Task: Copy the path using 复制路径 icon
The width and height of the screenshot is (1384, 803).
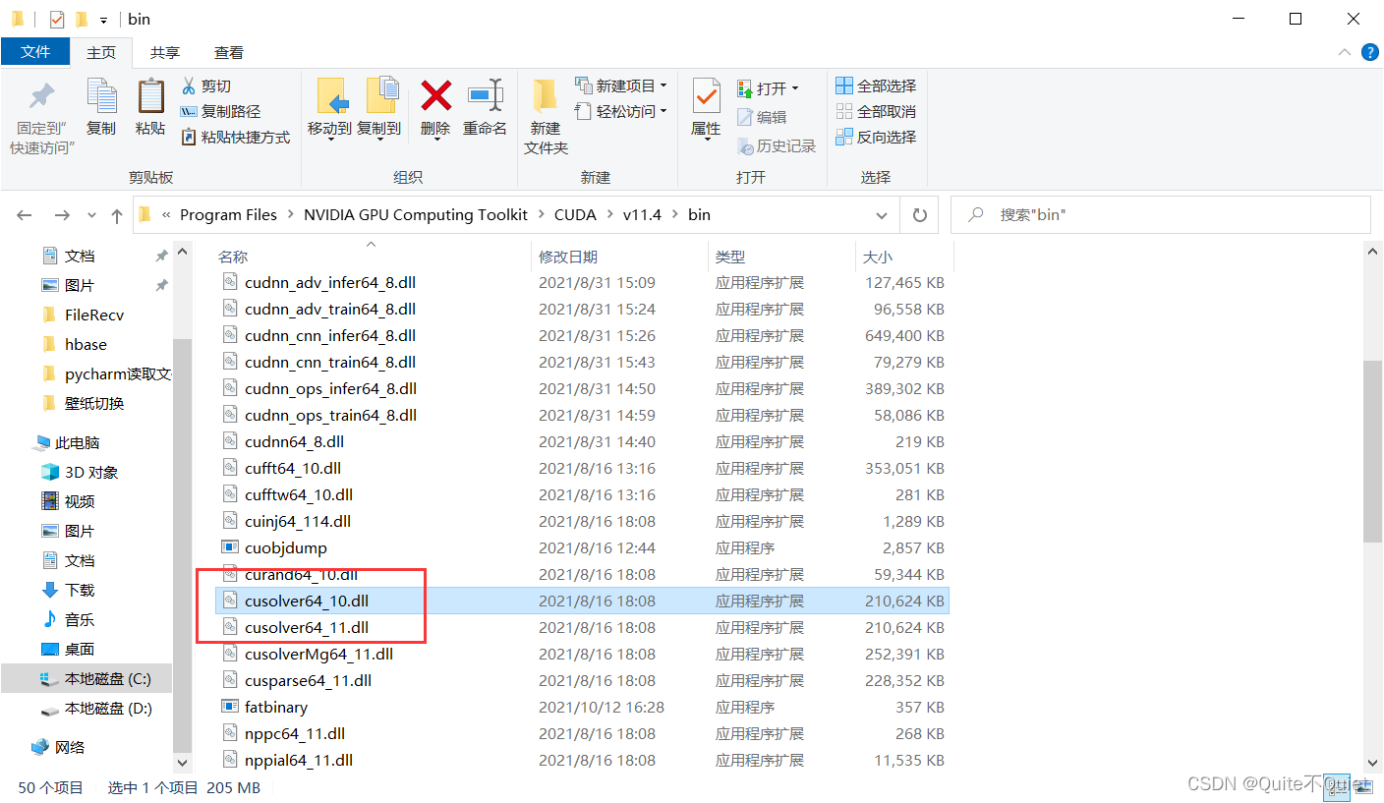Action: pos(190,111)
